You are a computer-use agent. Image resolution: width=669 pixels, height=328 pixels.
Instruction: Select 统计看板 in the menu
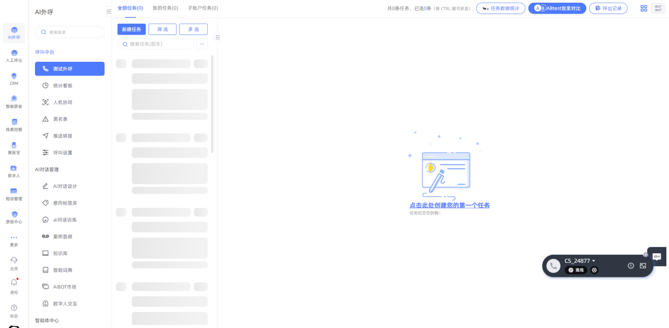pos(63,86)
